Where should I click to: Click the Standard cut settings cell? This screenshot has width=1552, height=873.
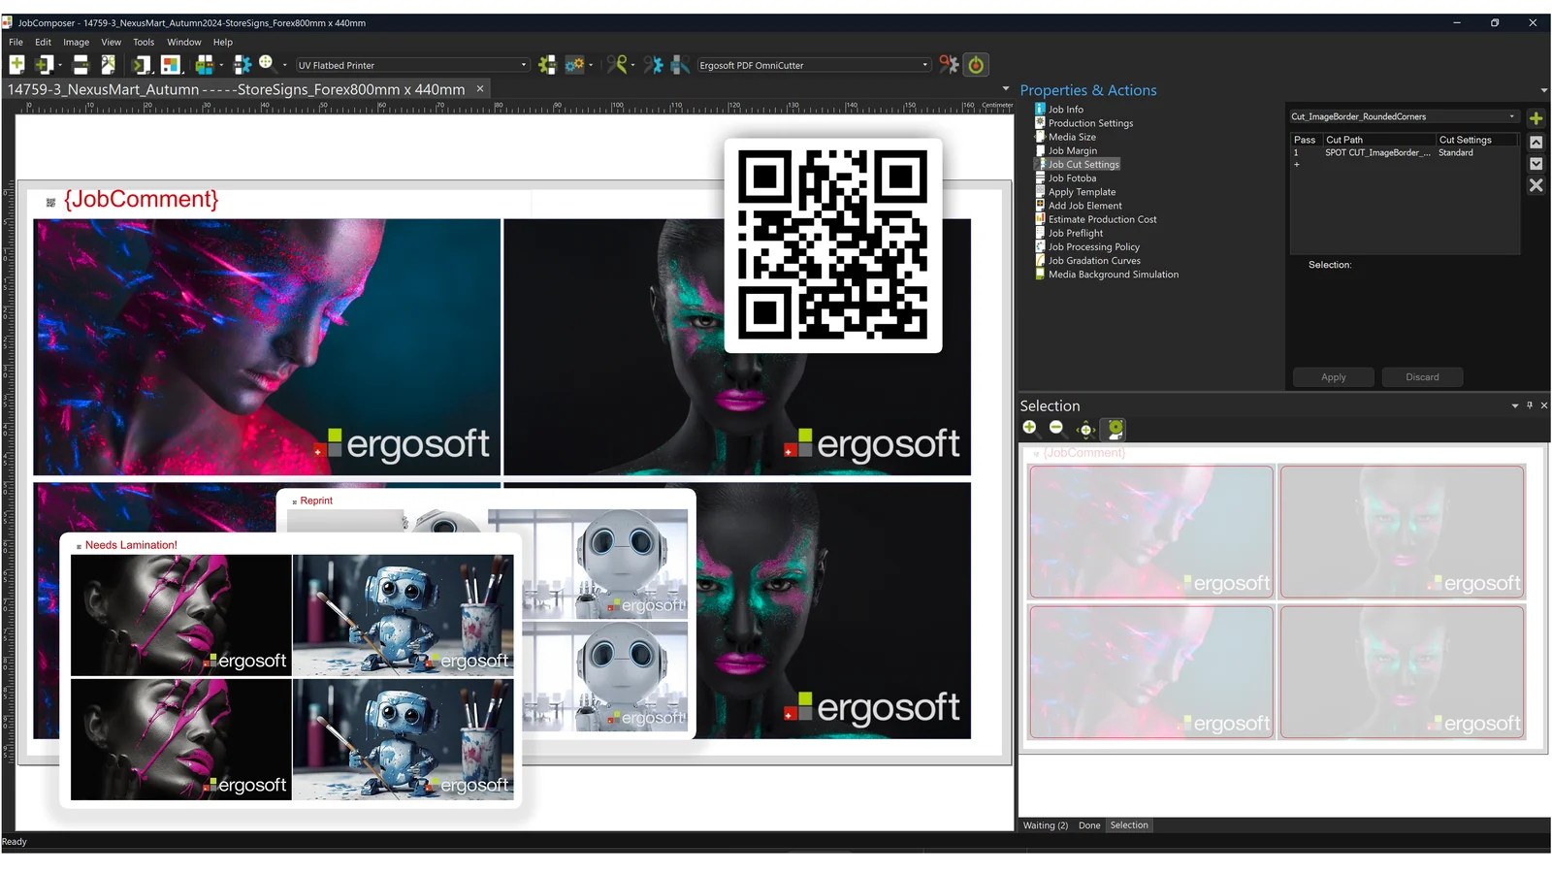1455,153
